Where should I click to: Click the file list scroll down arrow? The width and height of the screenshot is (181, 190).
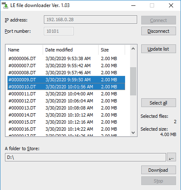tap(133, 133)
